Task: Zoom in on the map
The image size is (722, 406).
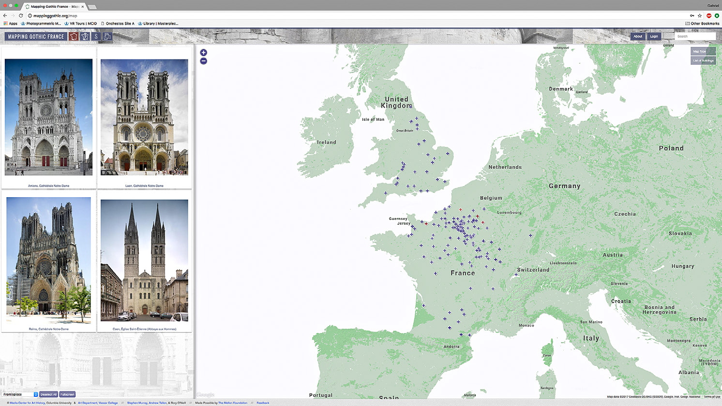Action: [x=204, y=53]
